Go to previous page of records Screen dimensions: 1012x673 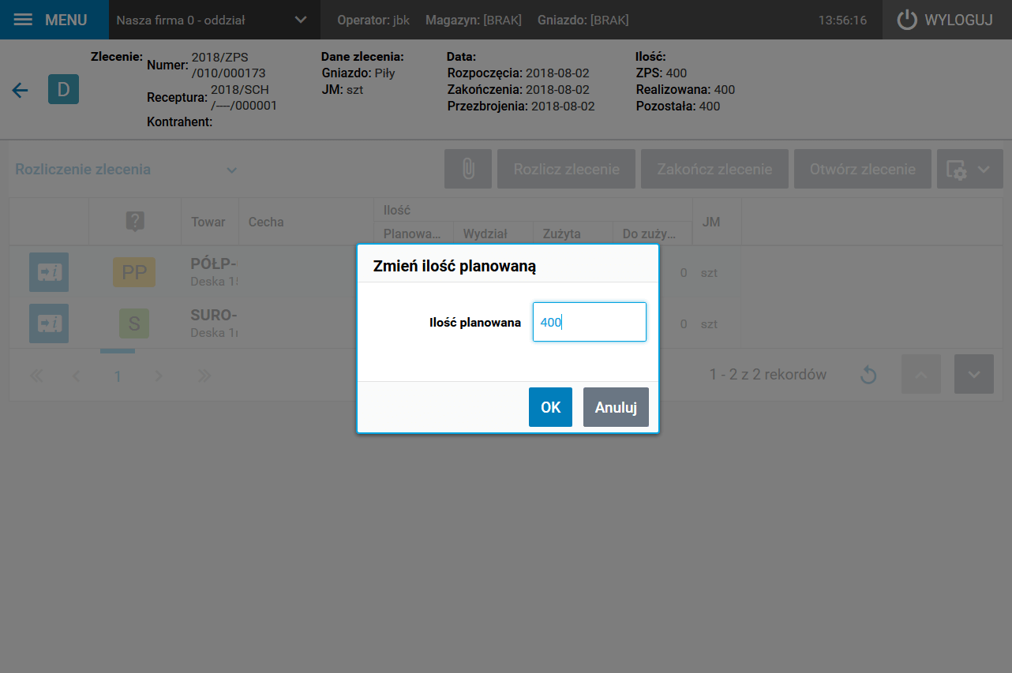pyautogui.click(x=77, y=376)
